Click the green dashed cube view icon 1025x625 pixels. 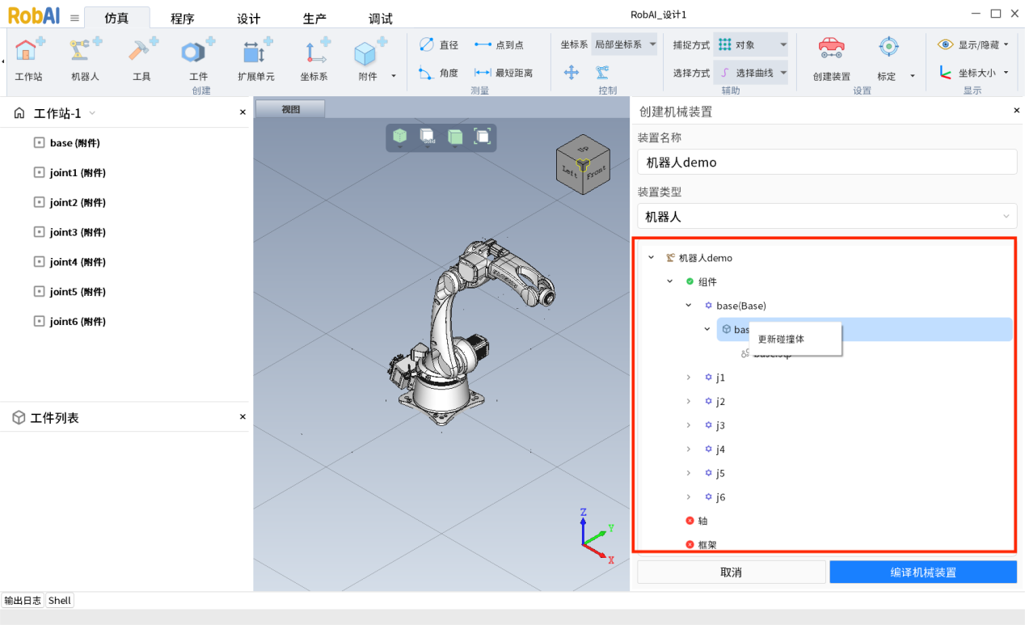point(399,137)
